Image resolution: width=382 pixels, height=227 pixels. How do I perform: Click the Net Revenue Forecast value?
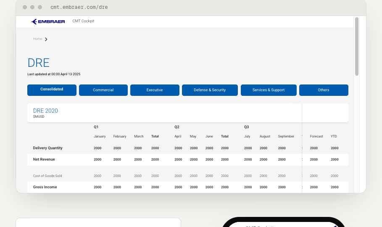[314, 159]
